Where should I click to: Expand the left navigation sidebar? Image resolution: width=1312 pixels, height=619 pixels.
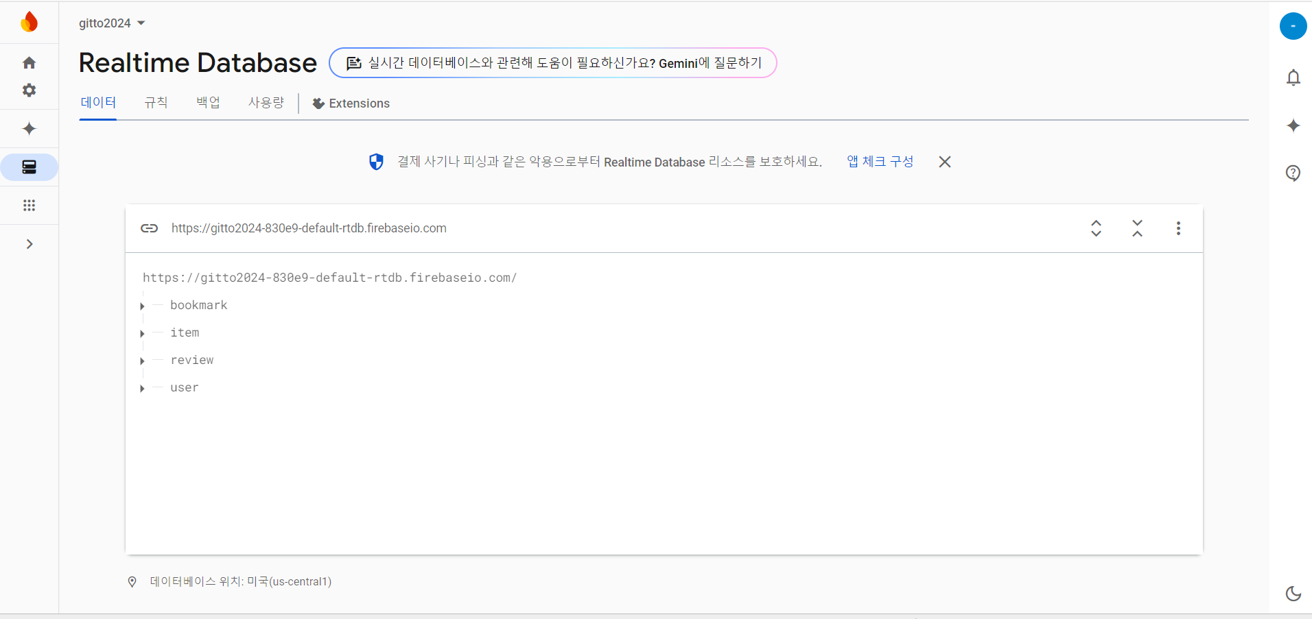click(29, 244)
